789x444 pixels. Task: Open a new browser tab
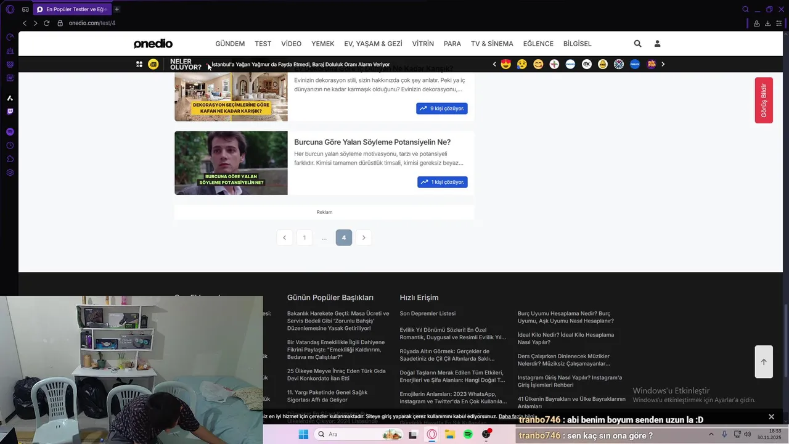117,9
